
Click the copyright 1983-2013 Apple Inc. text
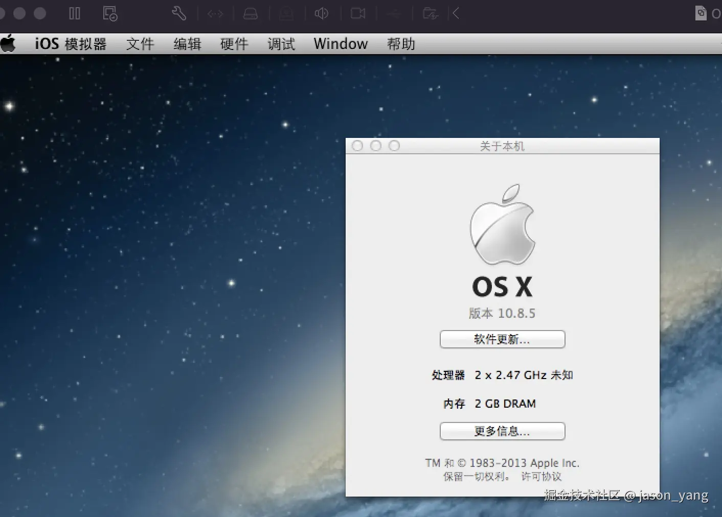point(502,463)
